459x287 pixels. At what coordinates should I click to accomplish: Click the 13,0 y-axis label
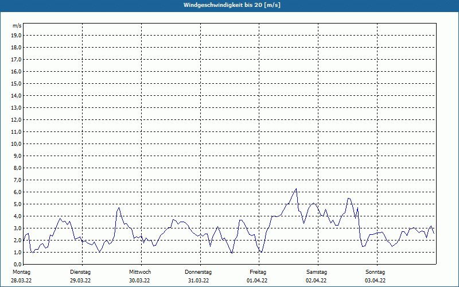click(17, 108)
